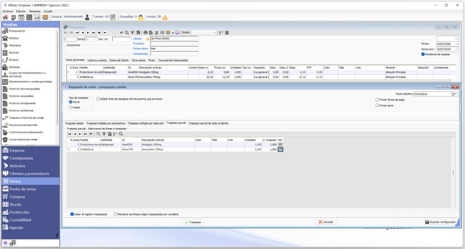465x249 pixels.
Task: Click the Cancelar button
Action: coord(326,222)
